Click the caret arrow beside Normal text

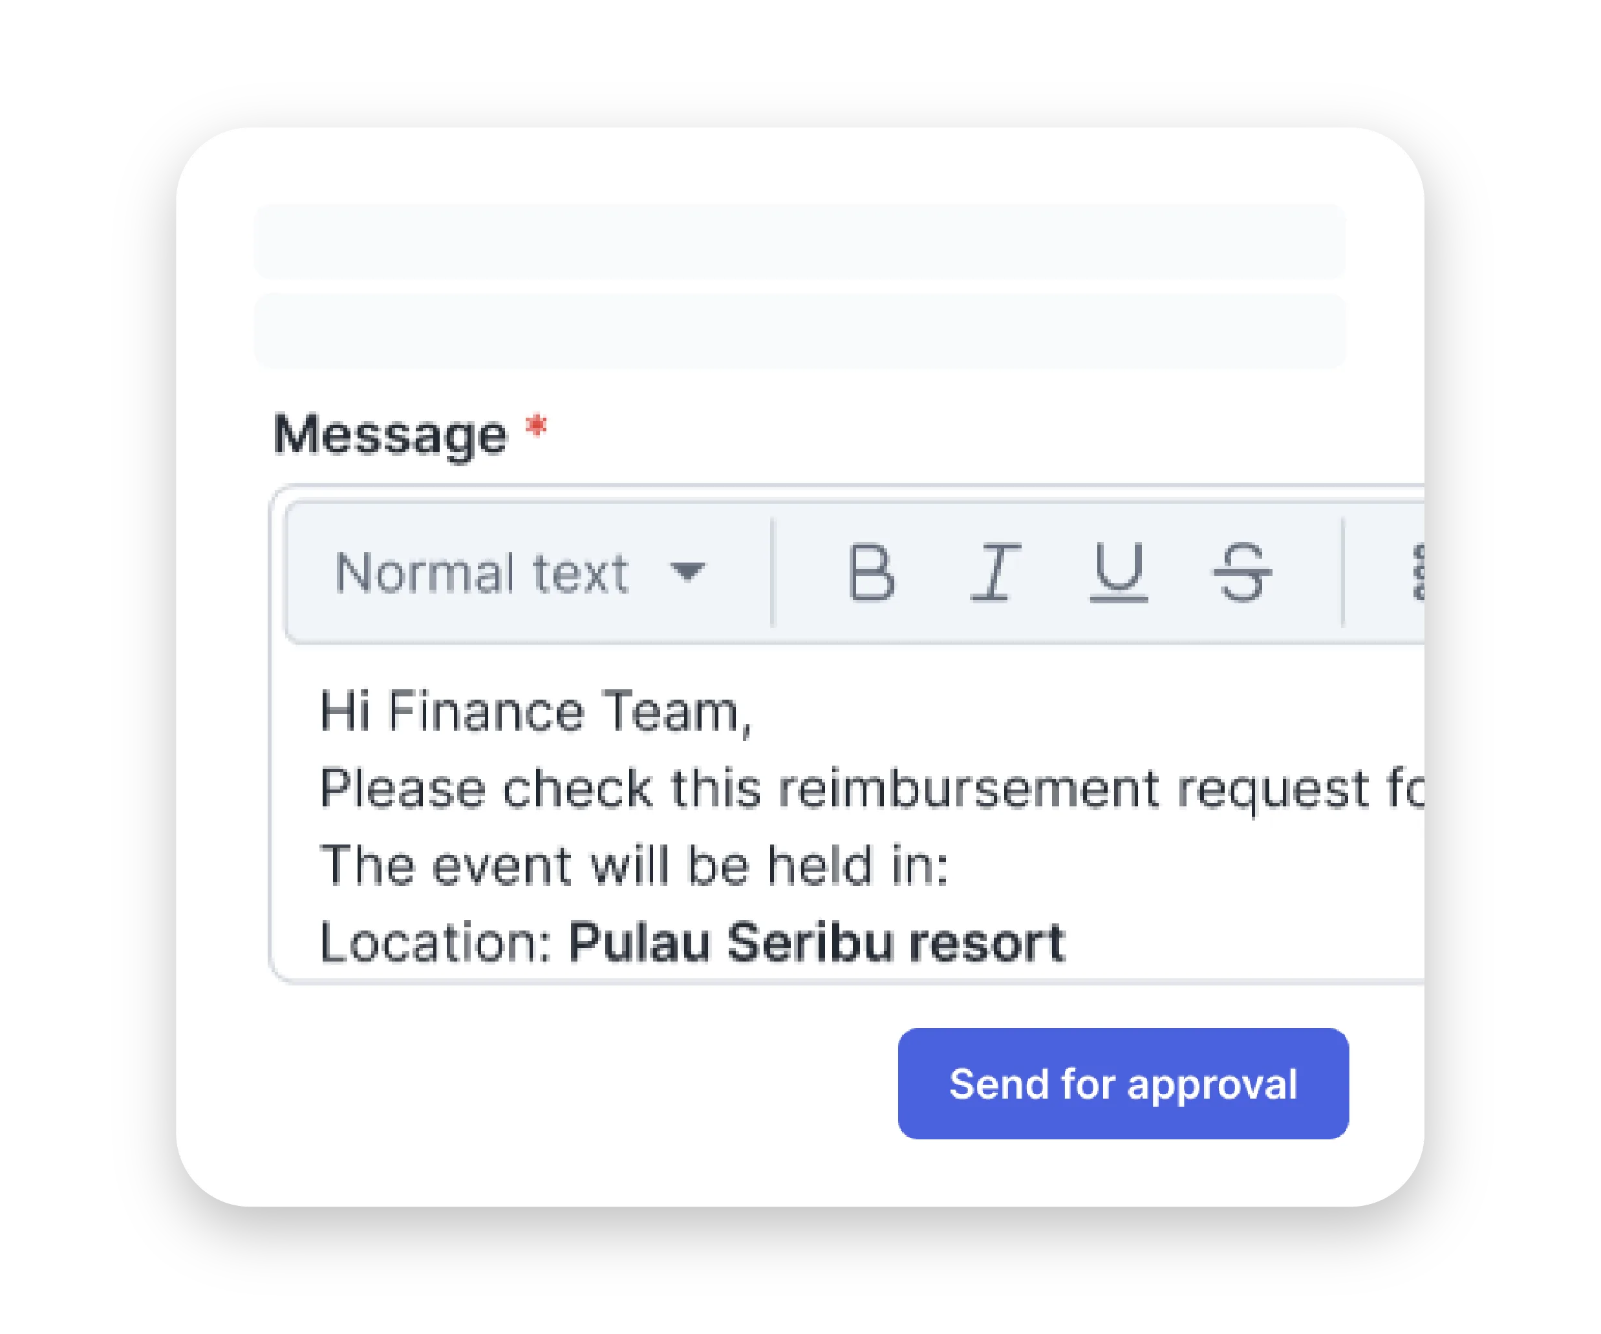point(688,572)
